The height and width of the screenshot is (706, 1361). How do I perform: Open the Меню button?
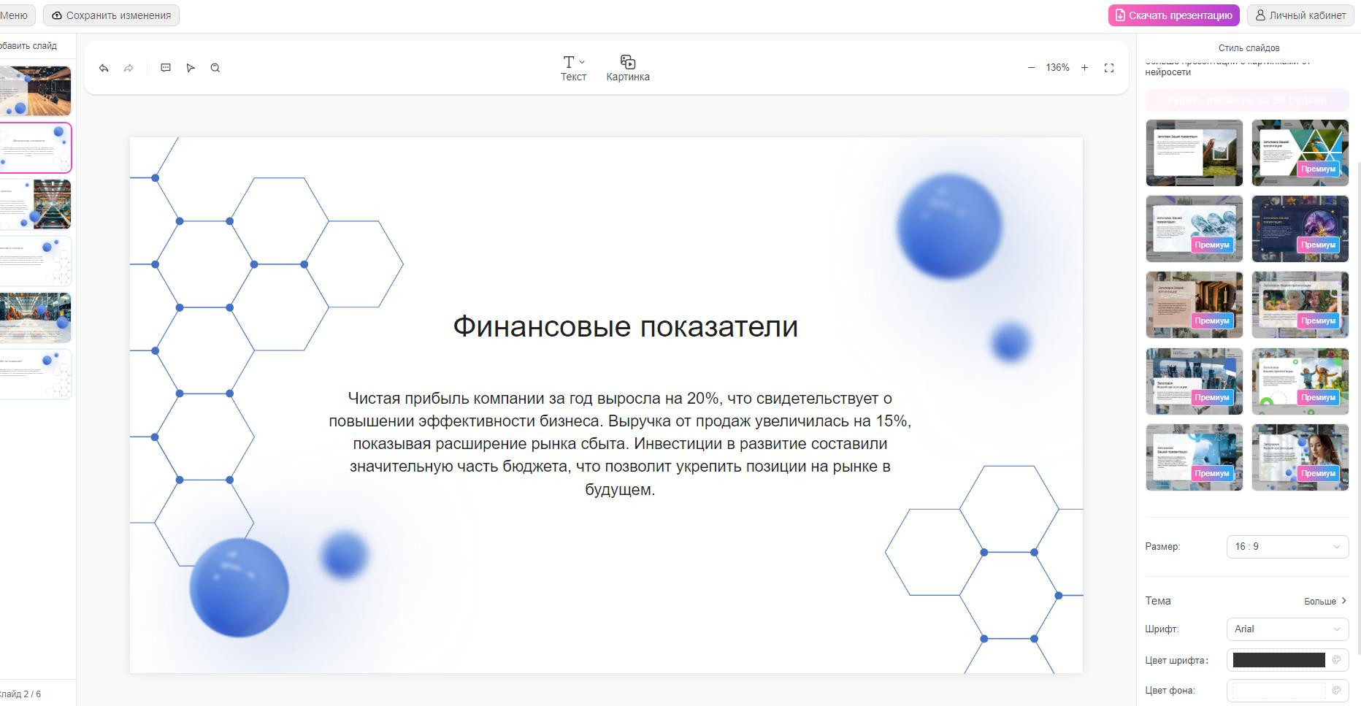[15, 15]
